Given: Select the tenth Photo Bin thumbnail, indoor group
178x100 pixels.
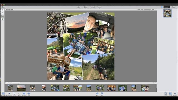Looking at the screenshot, I should click(111, 88).
